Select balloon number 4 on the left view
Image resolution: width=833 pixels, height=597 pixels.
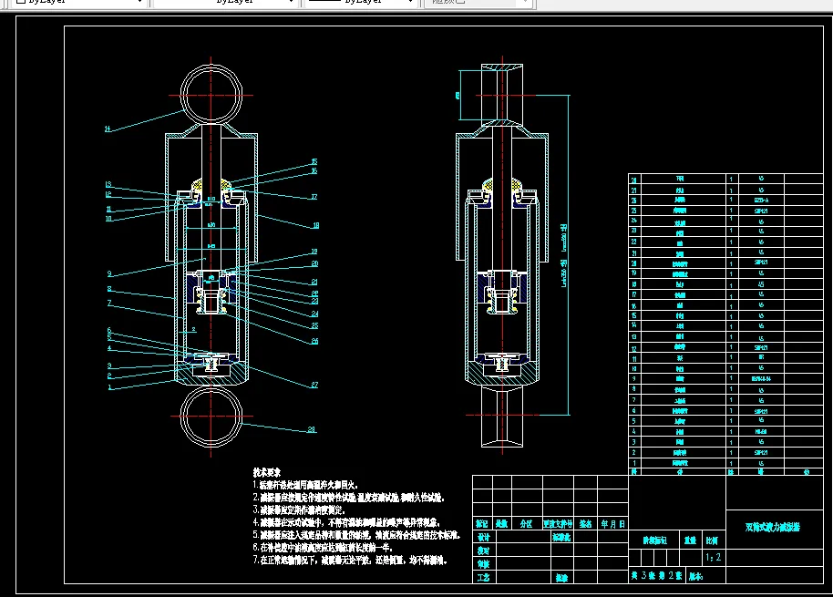tap(109, 349)
